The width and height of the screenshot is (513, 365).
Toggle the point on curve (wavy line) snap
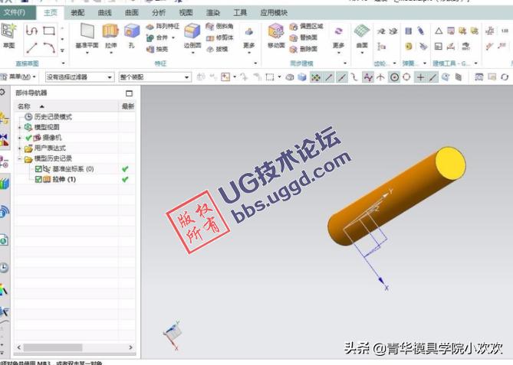368,77
